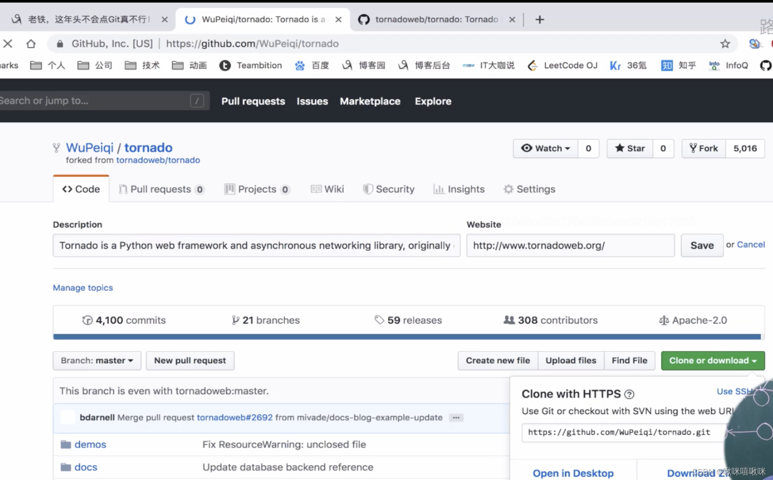Select the Wiki tab
This screenshot has height=480, width=773.
pos(327,189)
